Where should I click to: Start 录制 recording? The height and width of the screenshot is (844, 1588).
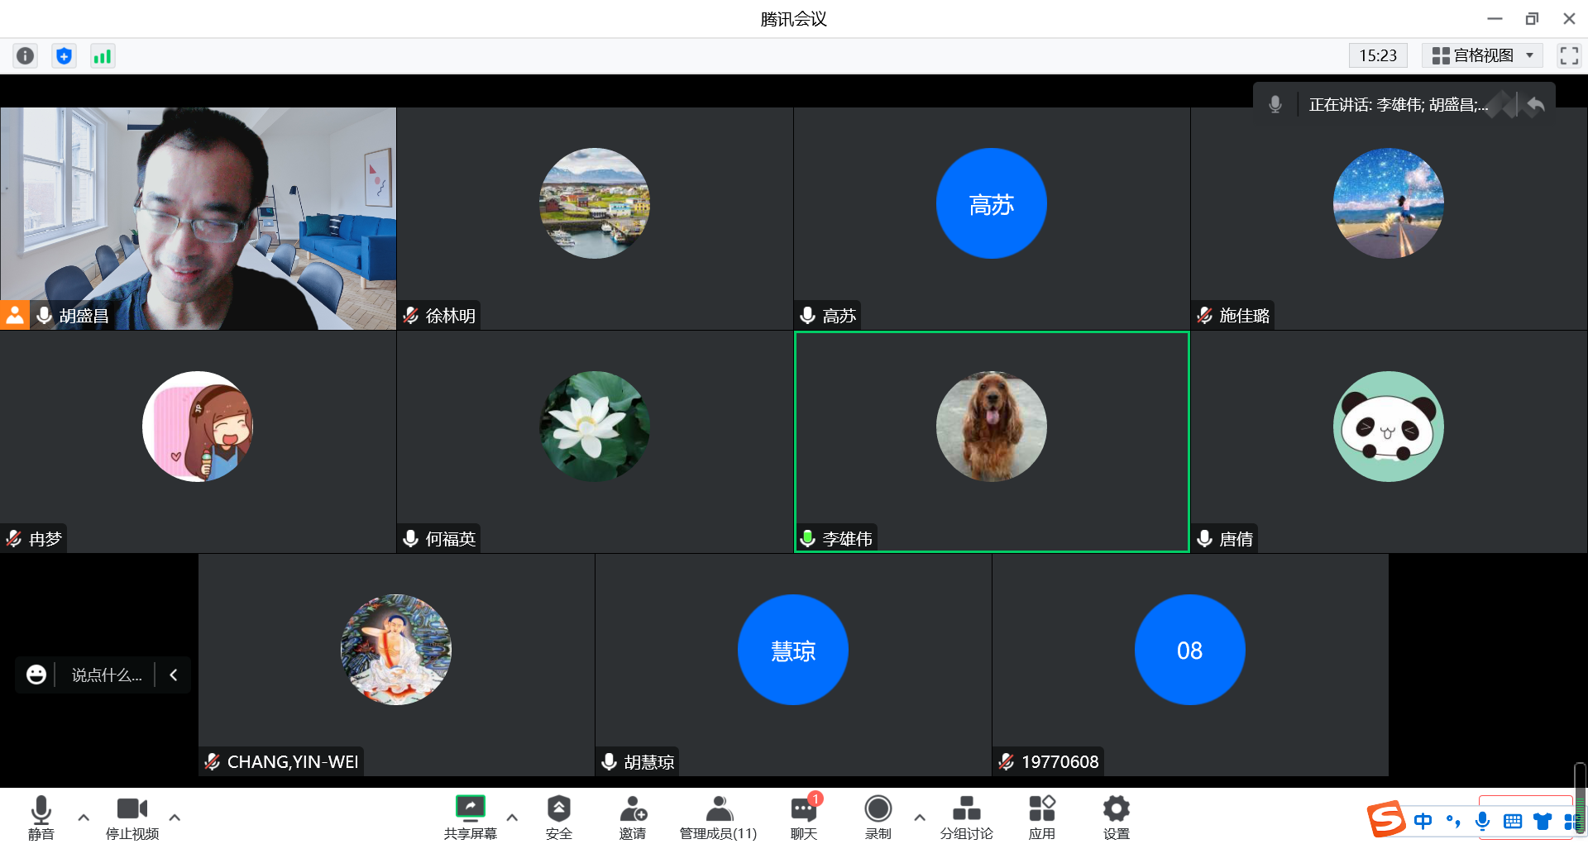coord(878,818)
